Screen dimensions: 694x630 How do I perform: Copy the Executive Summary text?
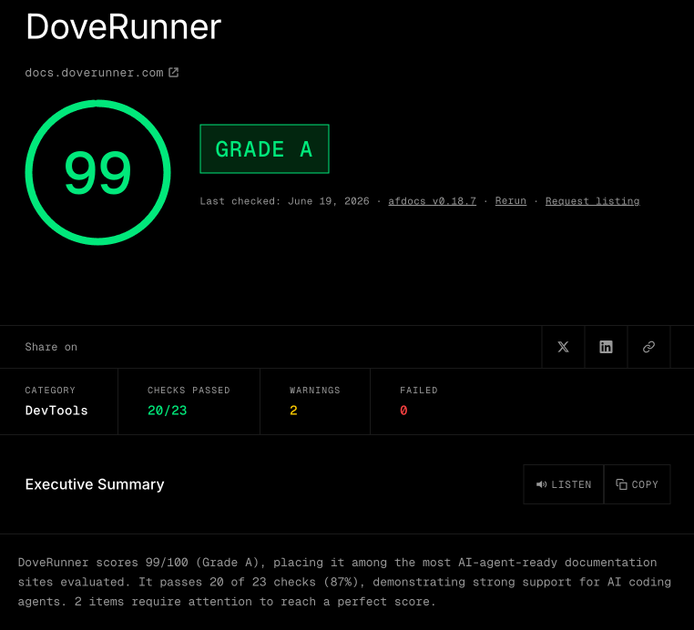coord(637,484)
